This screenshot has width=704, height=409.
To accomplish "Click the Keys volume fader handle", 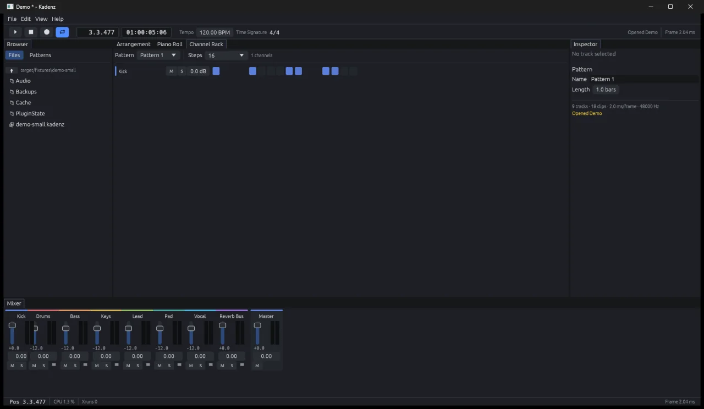I will point(97,328).
